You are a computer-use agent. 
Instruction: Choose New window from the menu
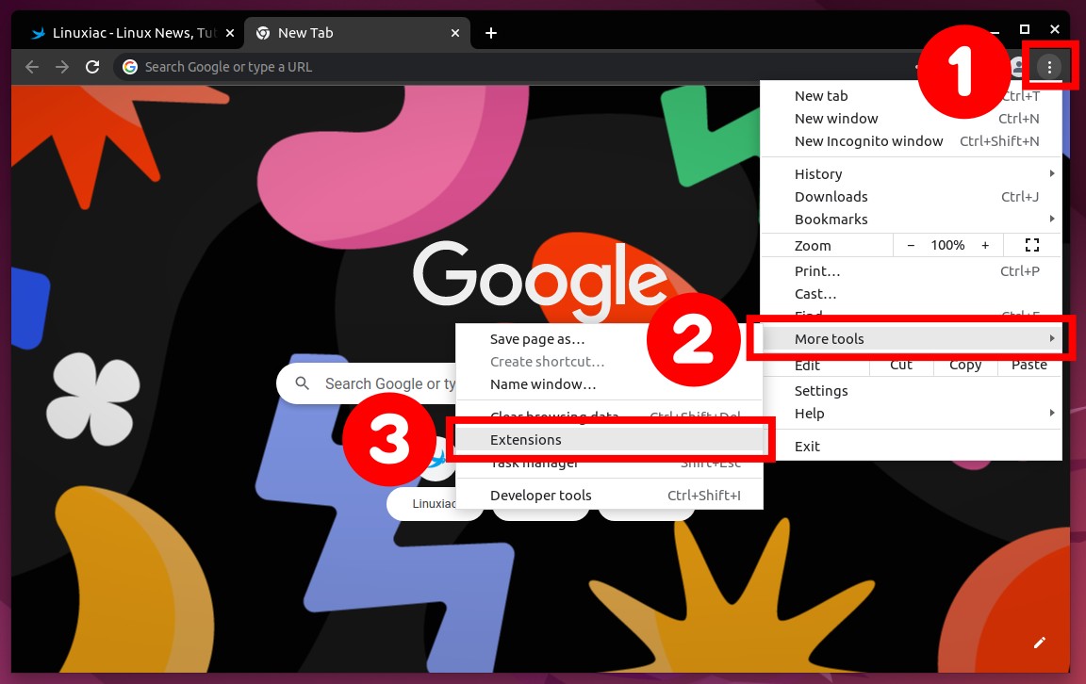click(x=911, y=119)
